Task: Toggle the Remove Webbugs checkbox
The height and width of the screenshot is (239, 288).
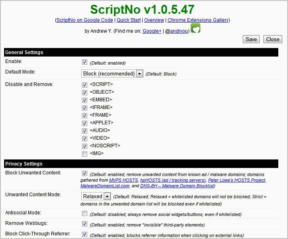Action: point(84,224)
